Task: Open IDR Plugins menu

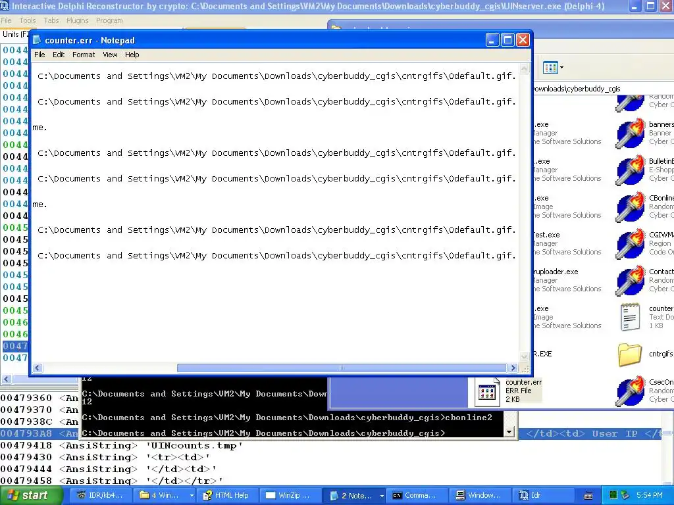Action: point(78,20)
